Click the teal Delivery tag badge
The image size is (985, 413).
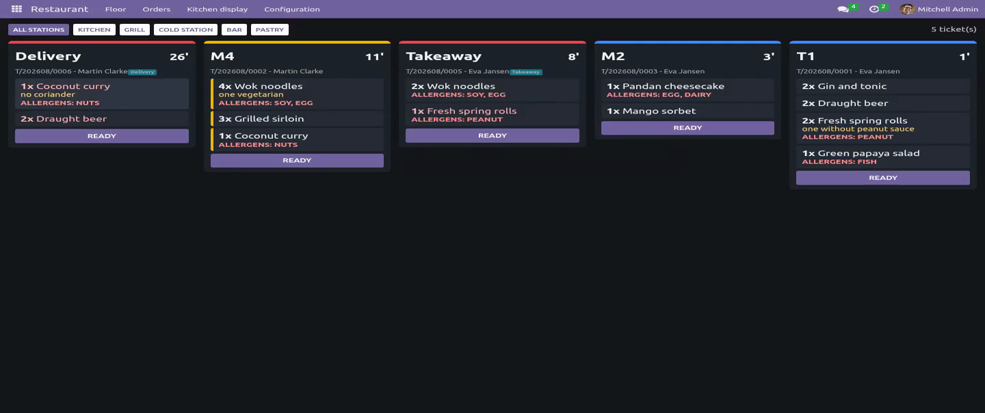click(142, 72)
